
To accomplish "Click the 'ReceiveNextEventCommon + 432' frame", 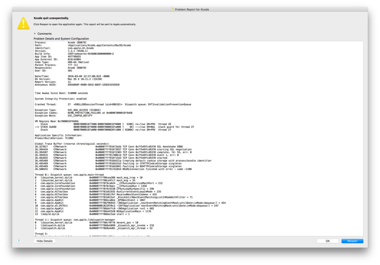I will click(x=96, y=195).
